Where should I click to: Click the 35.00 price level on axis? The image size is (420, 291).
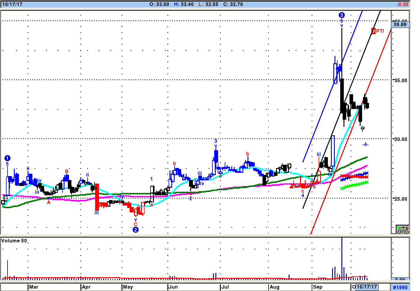pos(400,80)
